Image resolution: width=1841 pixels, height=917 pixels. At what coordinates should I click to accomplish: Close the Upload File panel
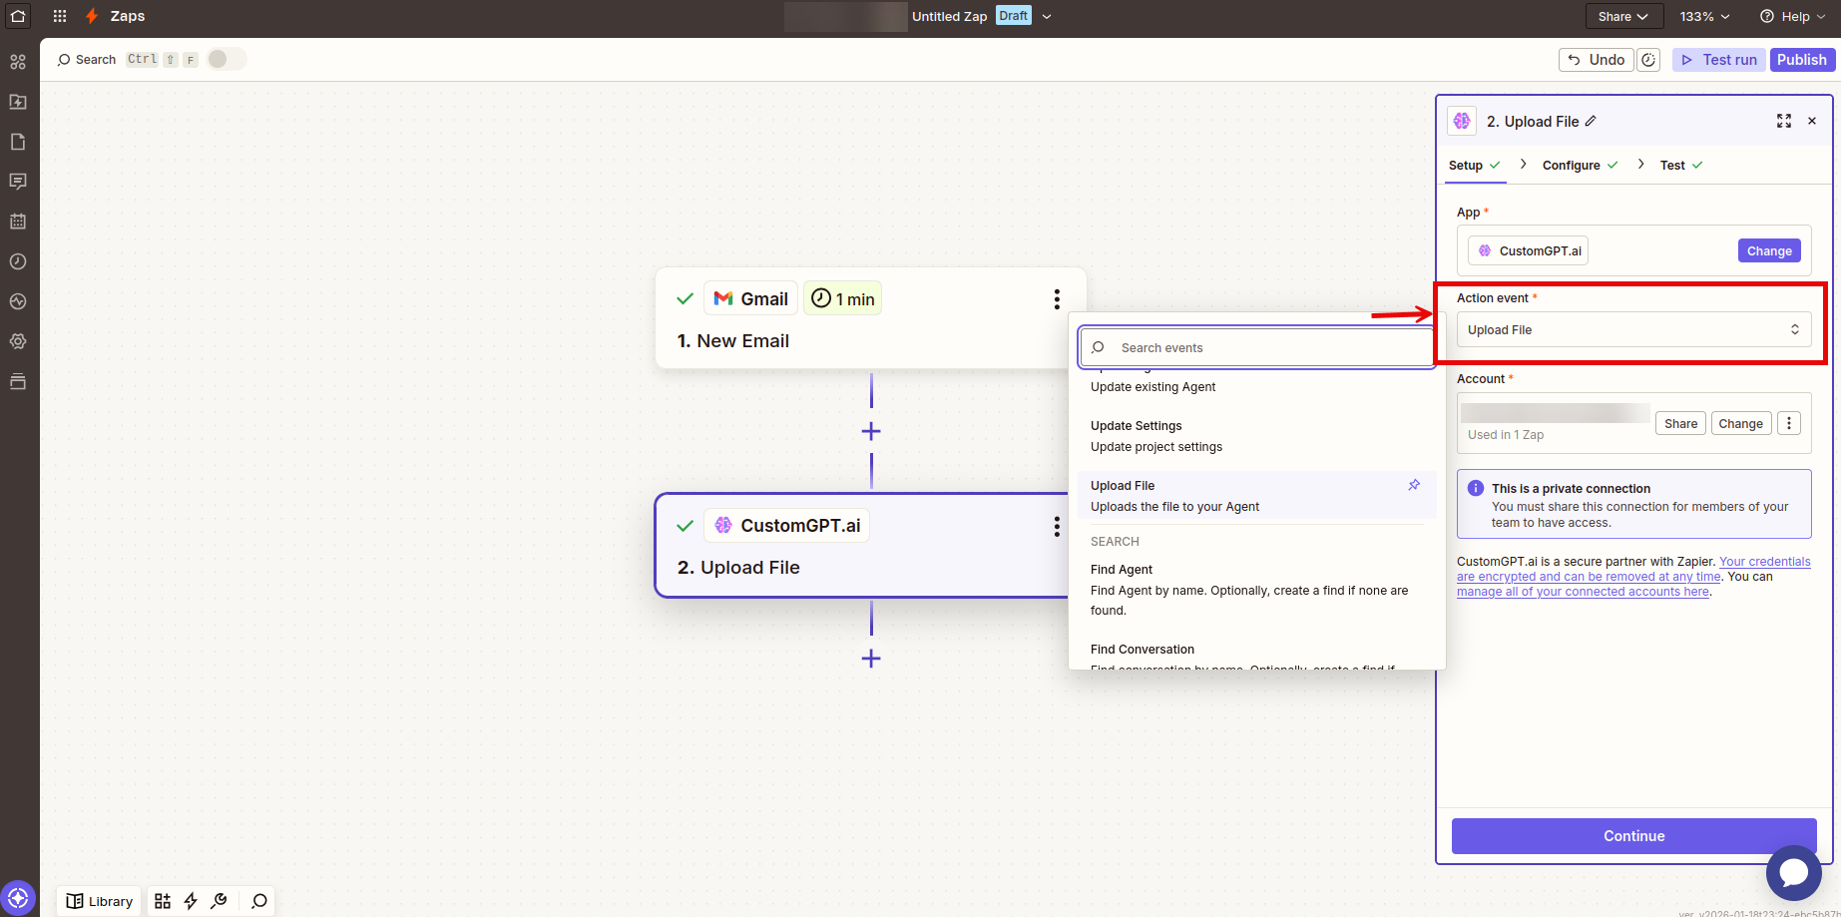click(1812, 121)
